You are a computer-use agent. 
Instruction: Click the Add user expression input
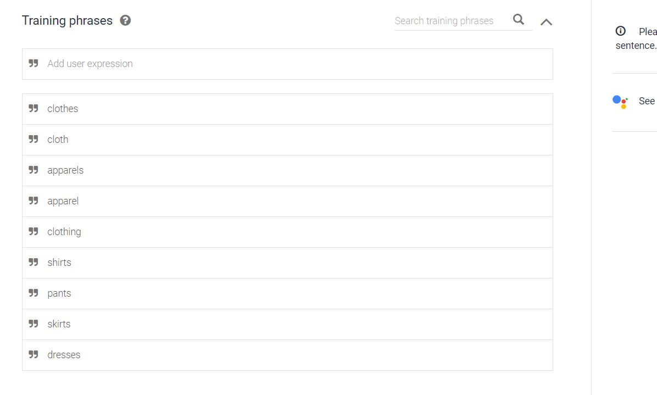tap(287, 64)
